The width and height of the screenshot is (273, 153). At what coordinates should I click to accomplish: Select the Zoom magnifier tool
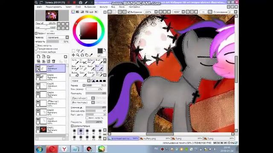click(x=78, y=55)
